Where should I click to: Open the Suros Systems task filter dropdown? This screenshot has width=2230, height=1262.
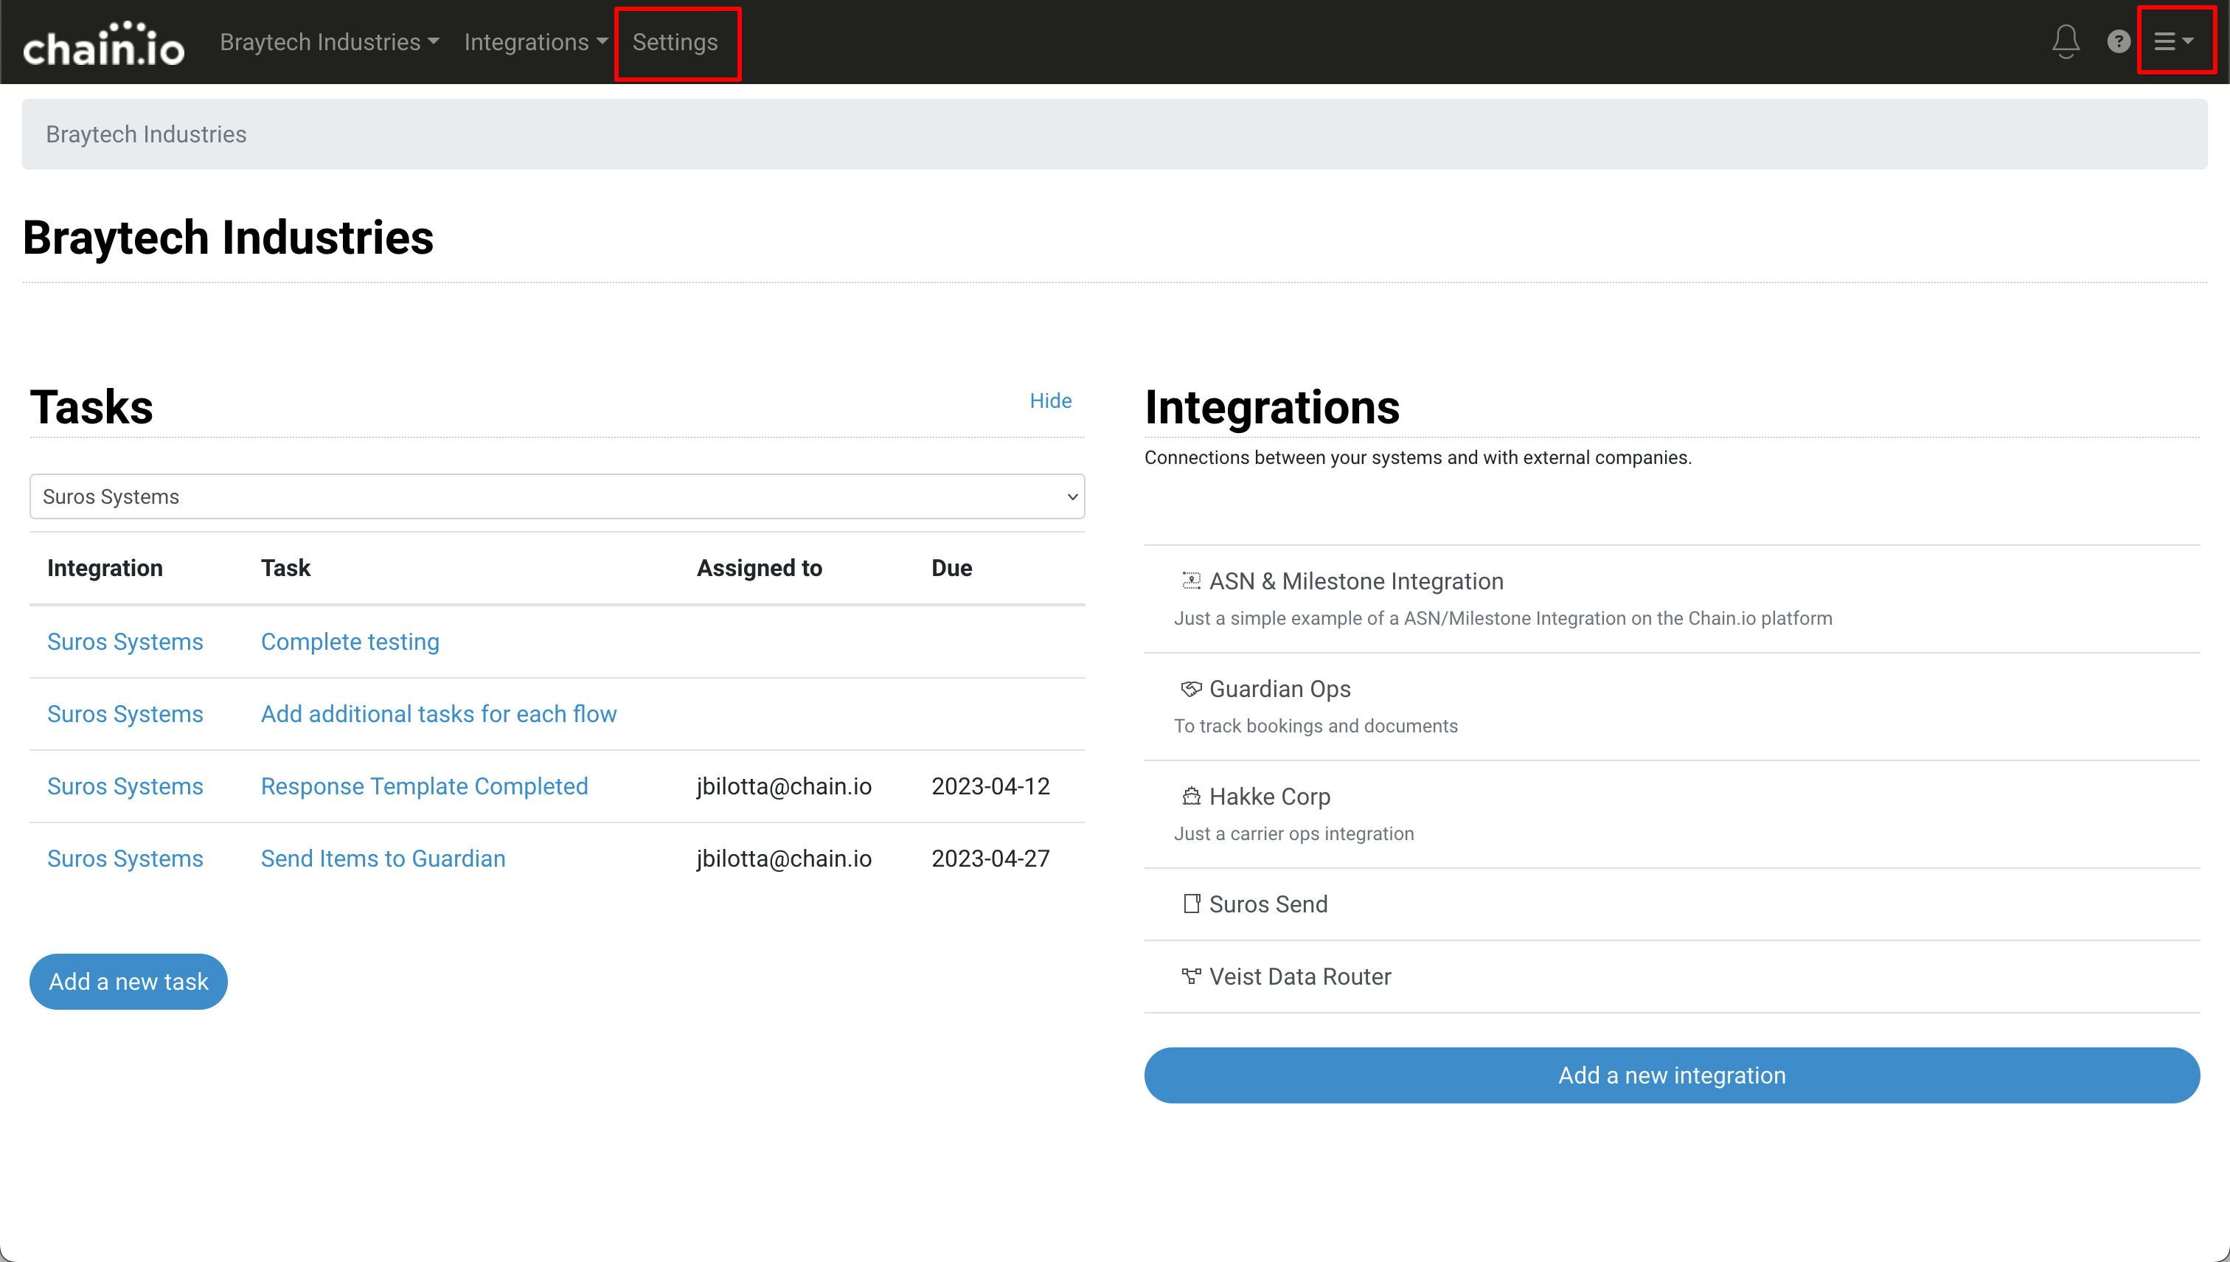[x=557, y=496]
